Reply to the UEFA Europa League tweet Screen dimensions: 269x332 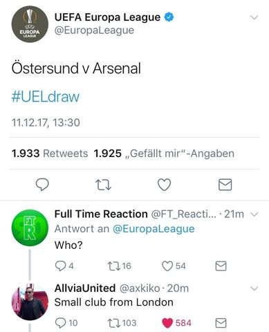(42, 185)
